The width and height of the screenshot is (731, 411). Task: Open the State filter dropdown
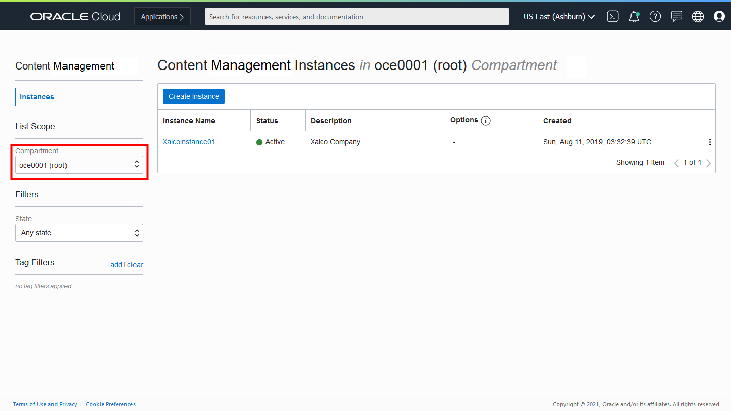tap(79, 233)
